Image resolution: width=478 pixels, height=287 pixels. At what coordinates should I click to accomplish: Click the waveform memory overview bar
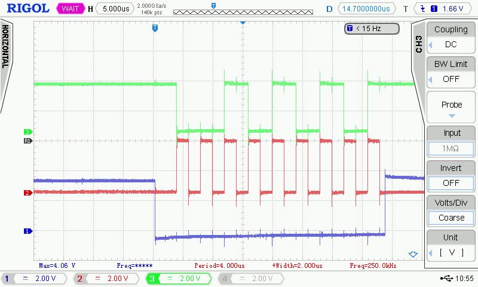pos(243,12)
